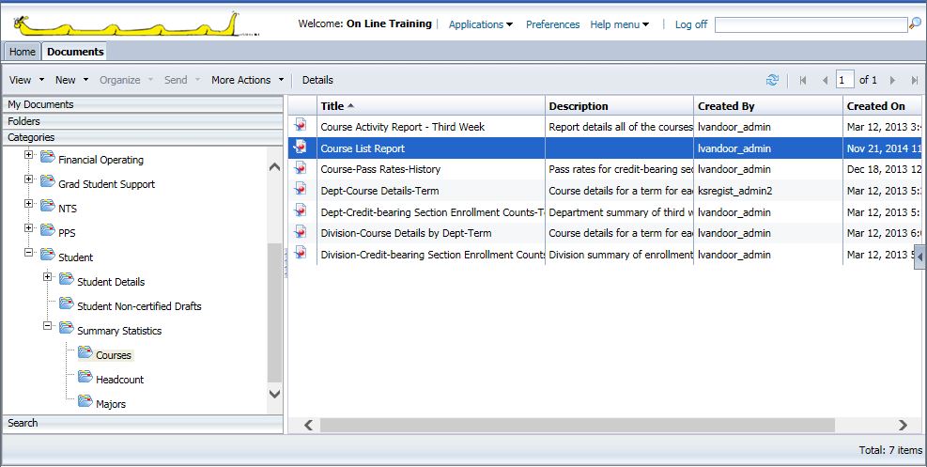Viewport: 927px width, 467px height.
Task: Click the Grad Student Support folder icon
Action: point(47,181)
